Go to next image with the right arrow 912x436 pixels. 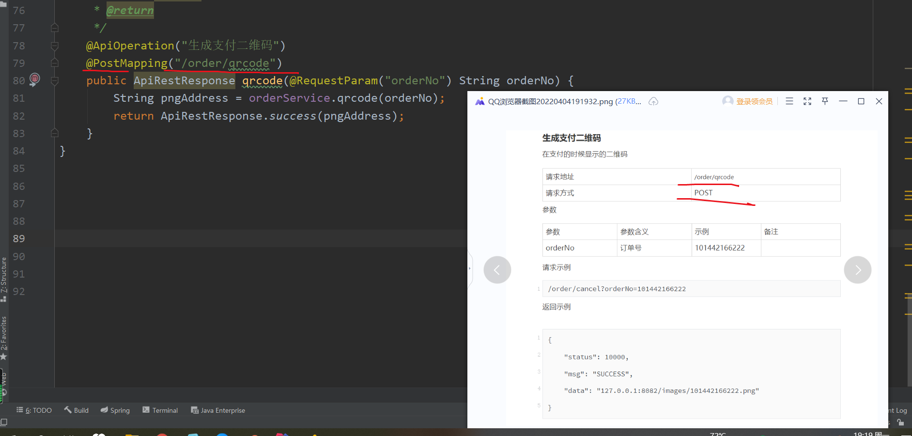click(857, 270)
